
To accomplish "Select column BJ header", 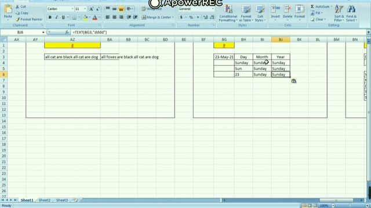I will [281, 40].
